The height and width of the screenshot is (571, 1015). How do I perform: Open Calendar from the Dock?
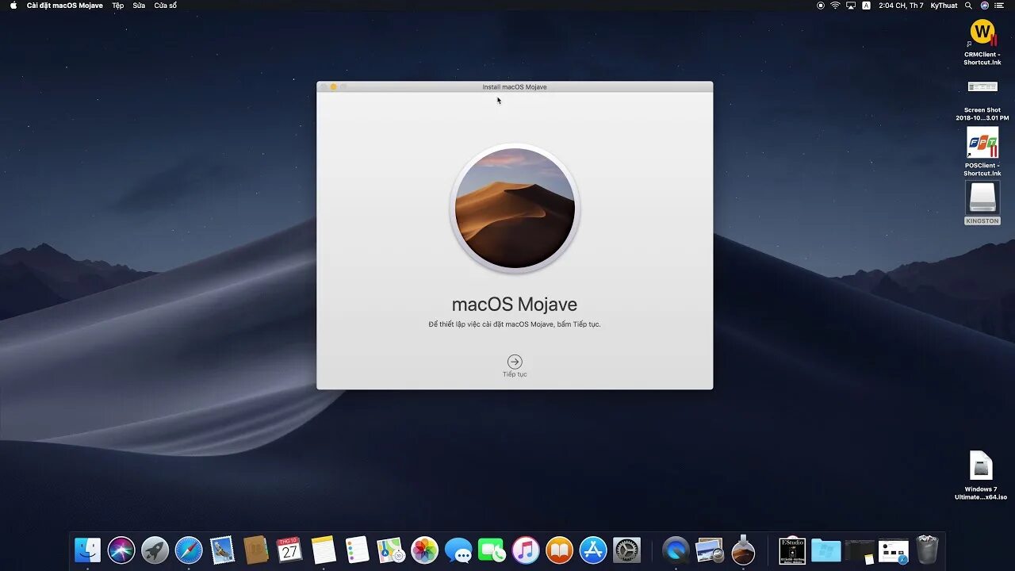[x=289, y=550]
